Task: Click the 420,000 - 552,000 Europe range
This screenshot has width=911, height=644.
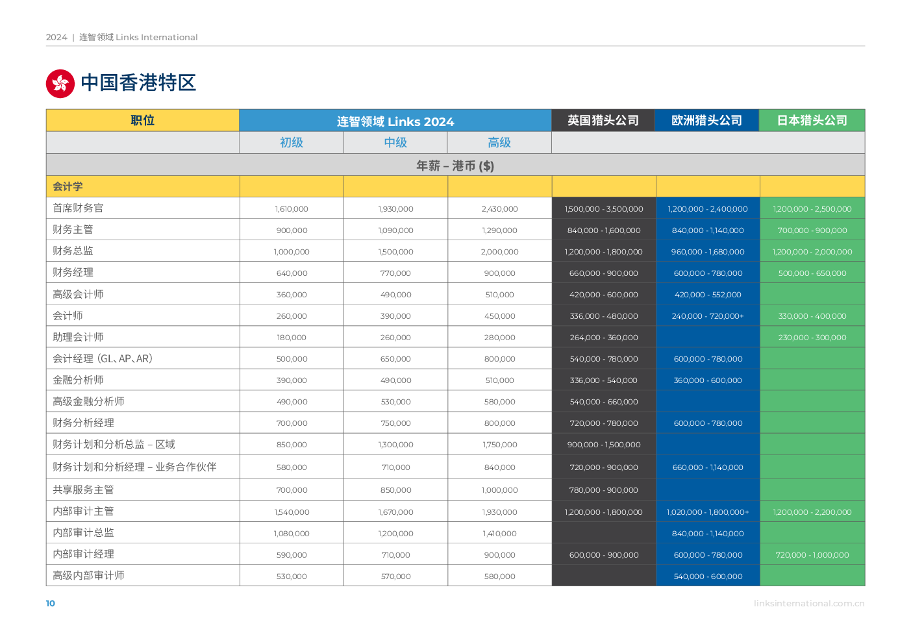Action: [708, 295]
